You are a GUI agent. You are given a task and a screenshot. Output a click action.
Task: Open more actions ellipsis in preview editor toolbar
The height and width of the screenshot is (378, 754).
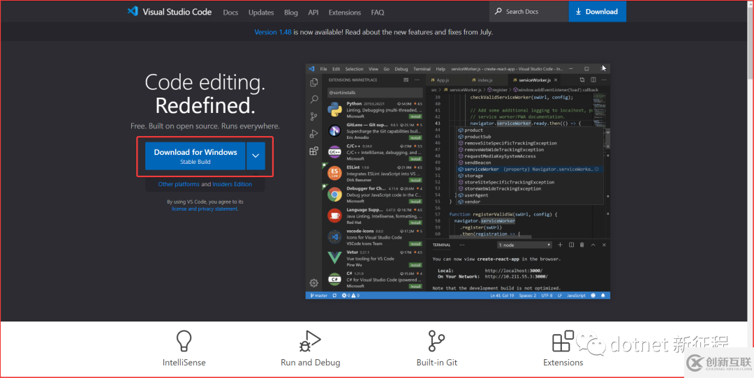[604, 80]
